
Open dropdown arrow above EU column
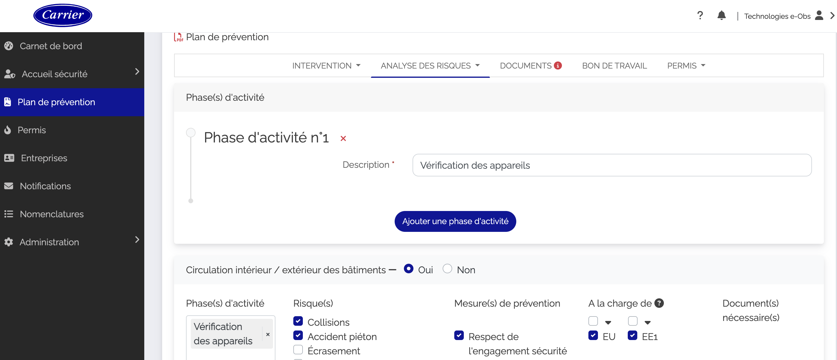608,323
